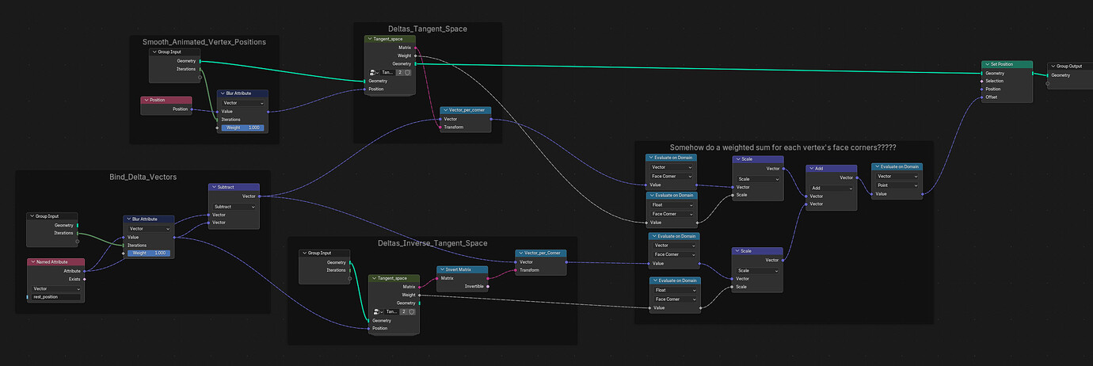Collapse the Invert Matrix node chevron

click(441, 269)
